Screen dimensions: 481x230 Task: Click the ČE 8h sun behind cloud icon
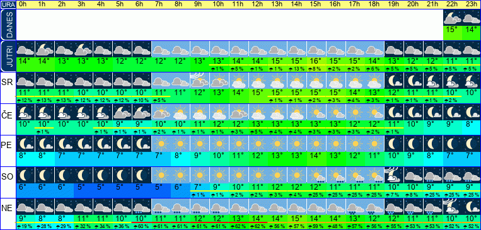(180, 112)
